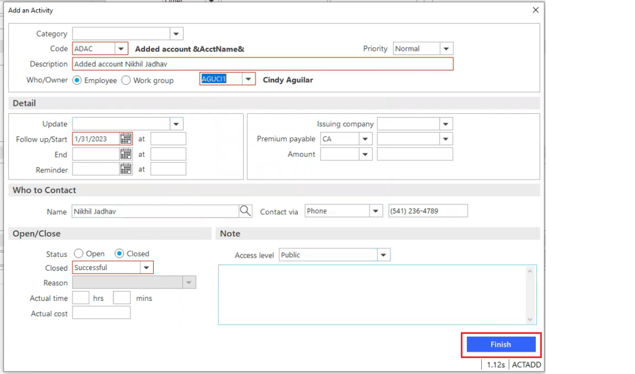The width and height of the screenshot is (635, 374).
Task: Expand the Update dropdown
Action: point(176,124)
